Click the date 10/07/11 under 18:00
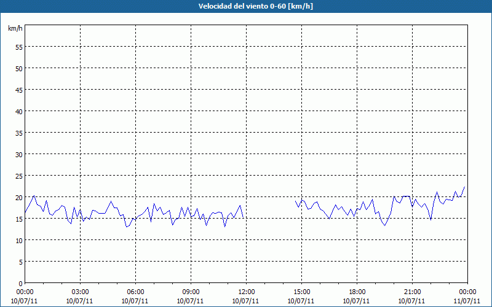The height and width of the screenshot is (307, 492). click(357, 301)
